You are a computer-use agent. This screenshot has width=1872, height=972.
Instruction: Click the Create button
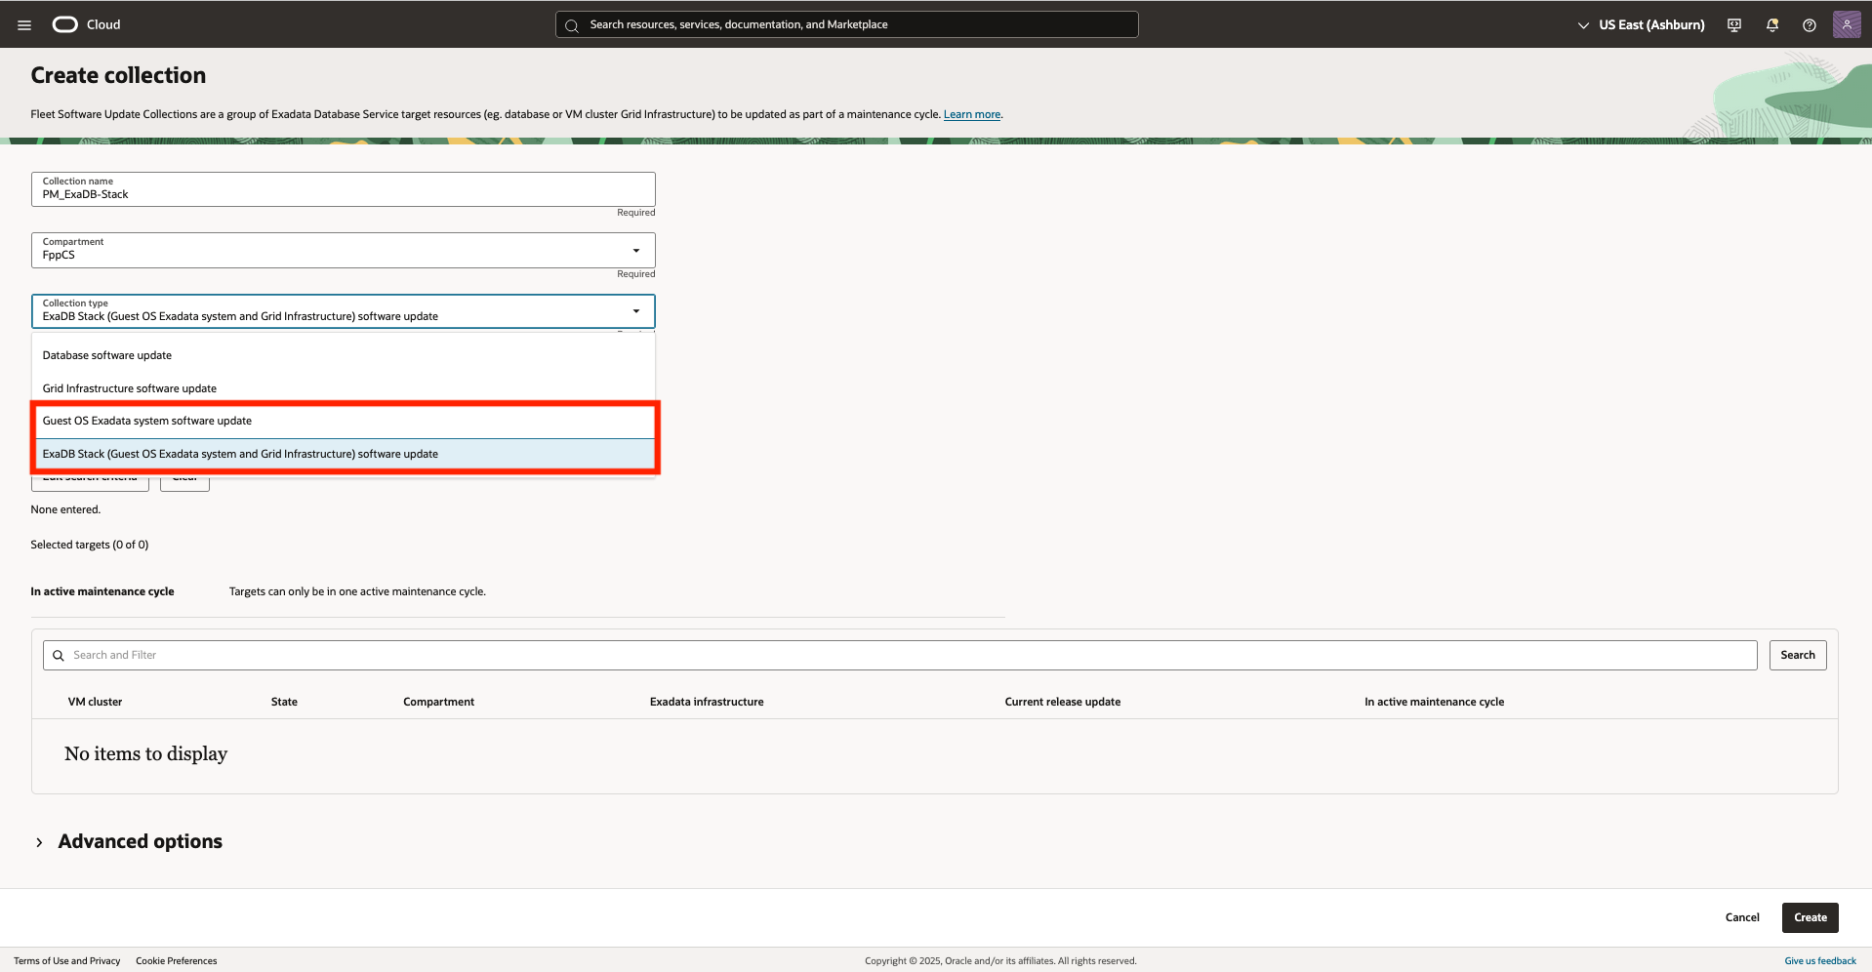click(1810, 917)
